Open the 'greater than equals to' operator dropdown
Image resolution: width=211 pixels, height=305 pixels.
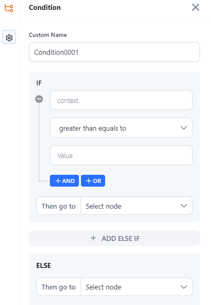click(121, 128)
